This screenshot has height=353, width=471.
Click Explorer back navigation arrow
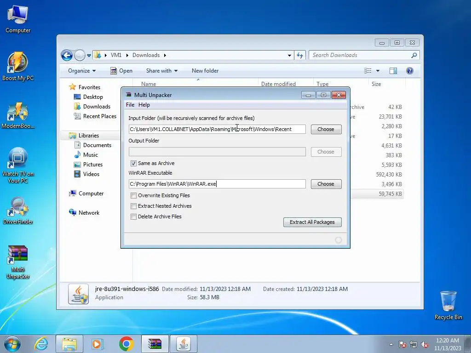point(67,55)
